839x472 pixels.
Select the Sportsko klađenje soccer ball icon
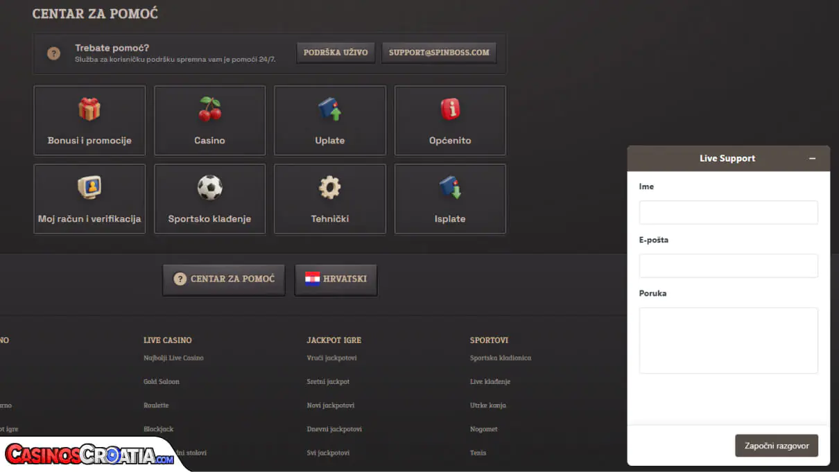click(209, 187)
